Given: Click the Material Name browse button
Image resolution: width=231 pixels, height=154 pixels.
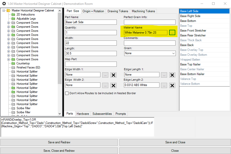Looking at the screenshot, I should click(x=172, y=33).
